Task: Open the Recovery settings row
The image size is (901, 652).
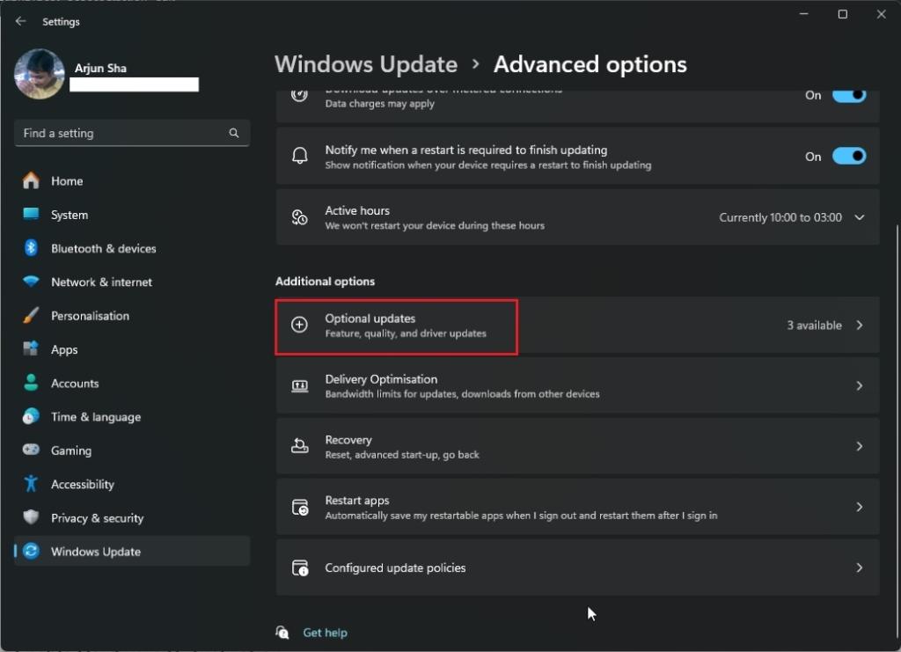Action: point(576,445)
